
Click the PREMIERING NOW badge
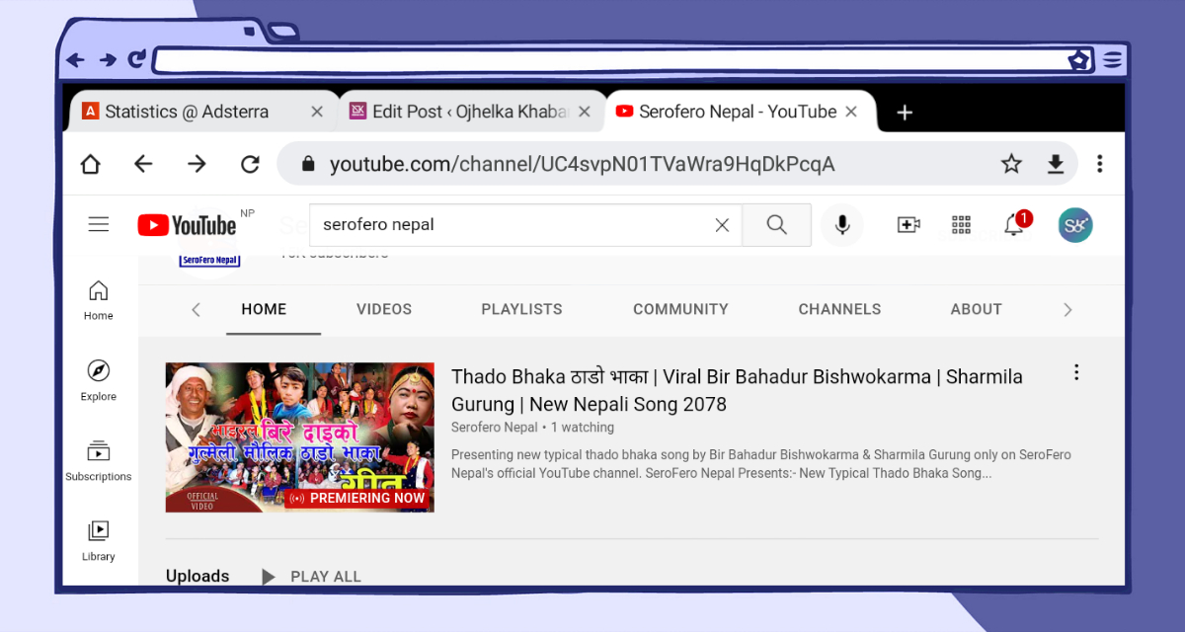[x=359, y=498]
